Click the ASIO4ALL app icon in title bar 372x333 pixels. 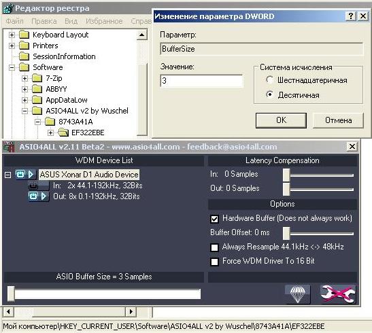pos(9,147)
